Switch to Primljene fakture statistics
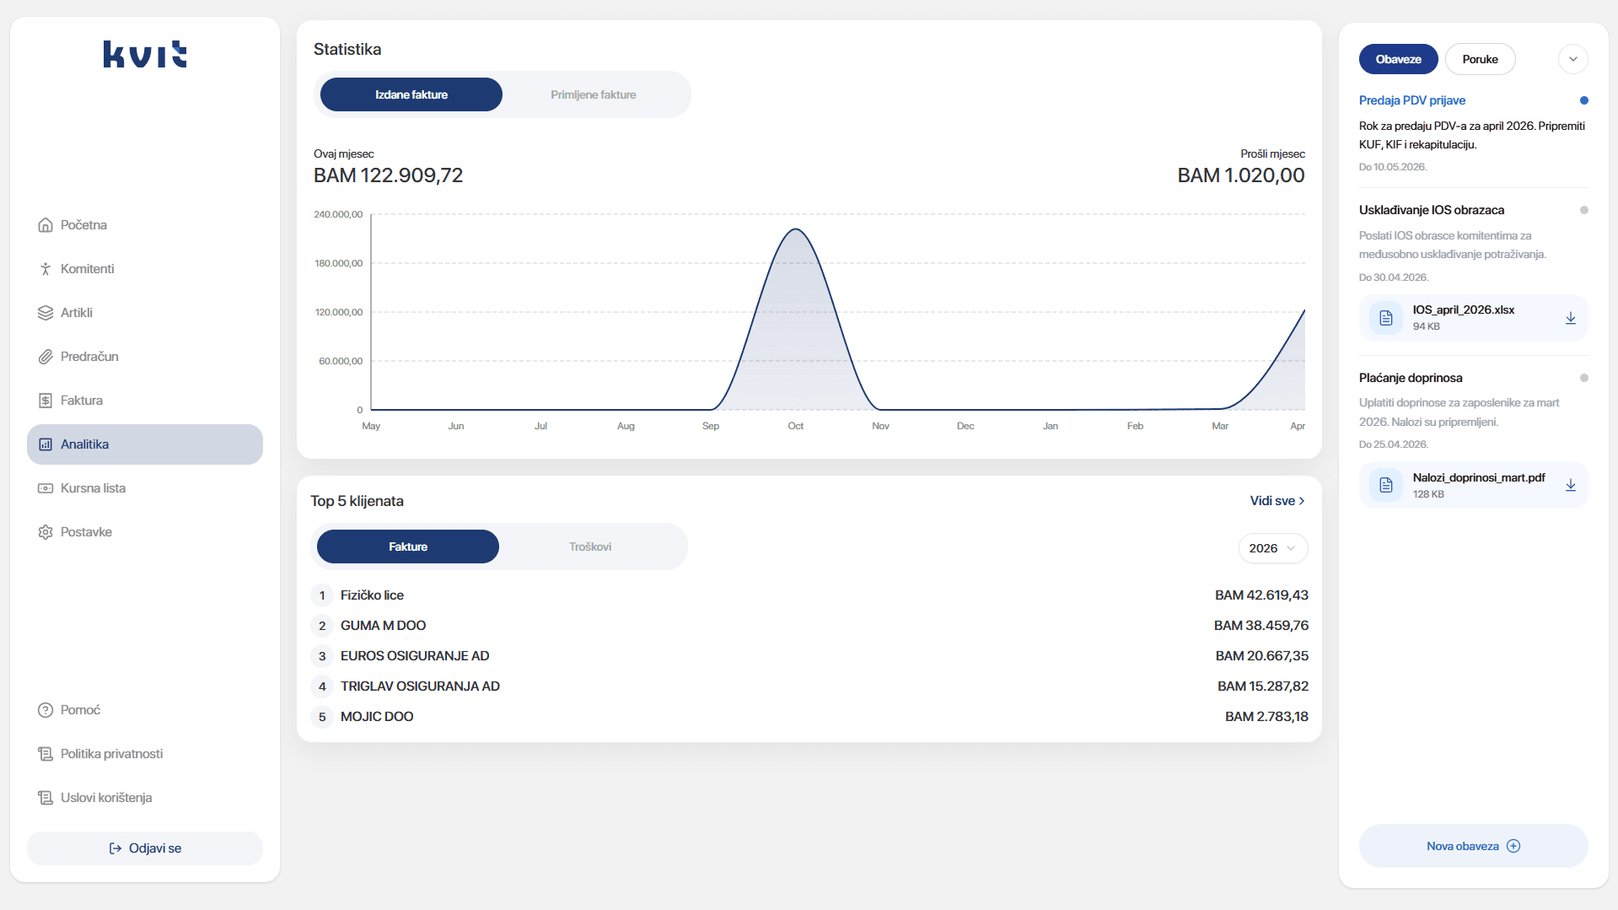This screenshot has width=1618, height=910. point(594,94)
